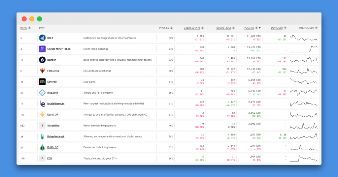Click "Earn ether by holding tokens" description
338x177 pixels.
click(100, 148)
